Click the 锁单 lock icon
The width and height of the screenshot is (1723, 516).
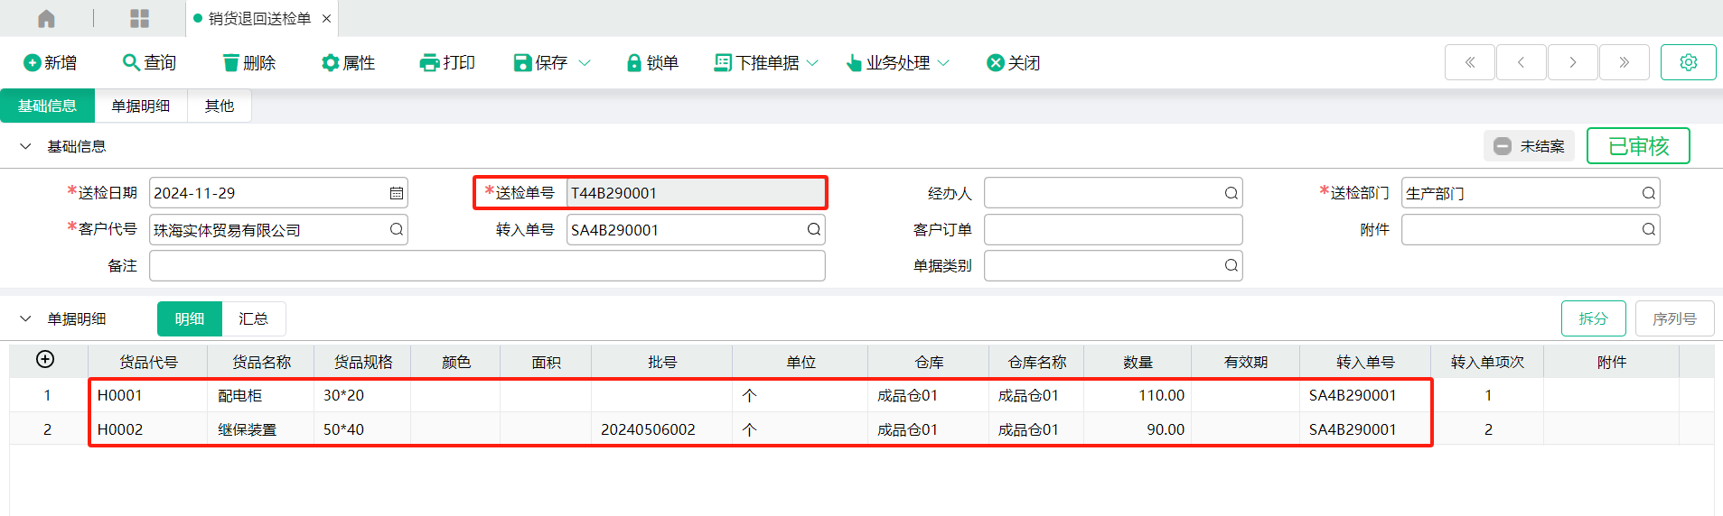point(634,62)
